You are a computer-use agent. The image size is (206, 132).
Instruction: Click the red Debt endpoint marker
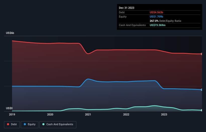click(x=202, y=54)
